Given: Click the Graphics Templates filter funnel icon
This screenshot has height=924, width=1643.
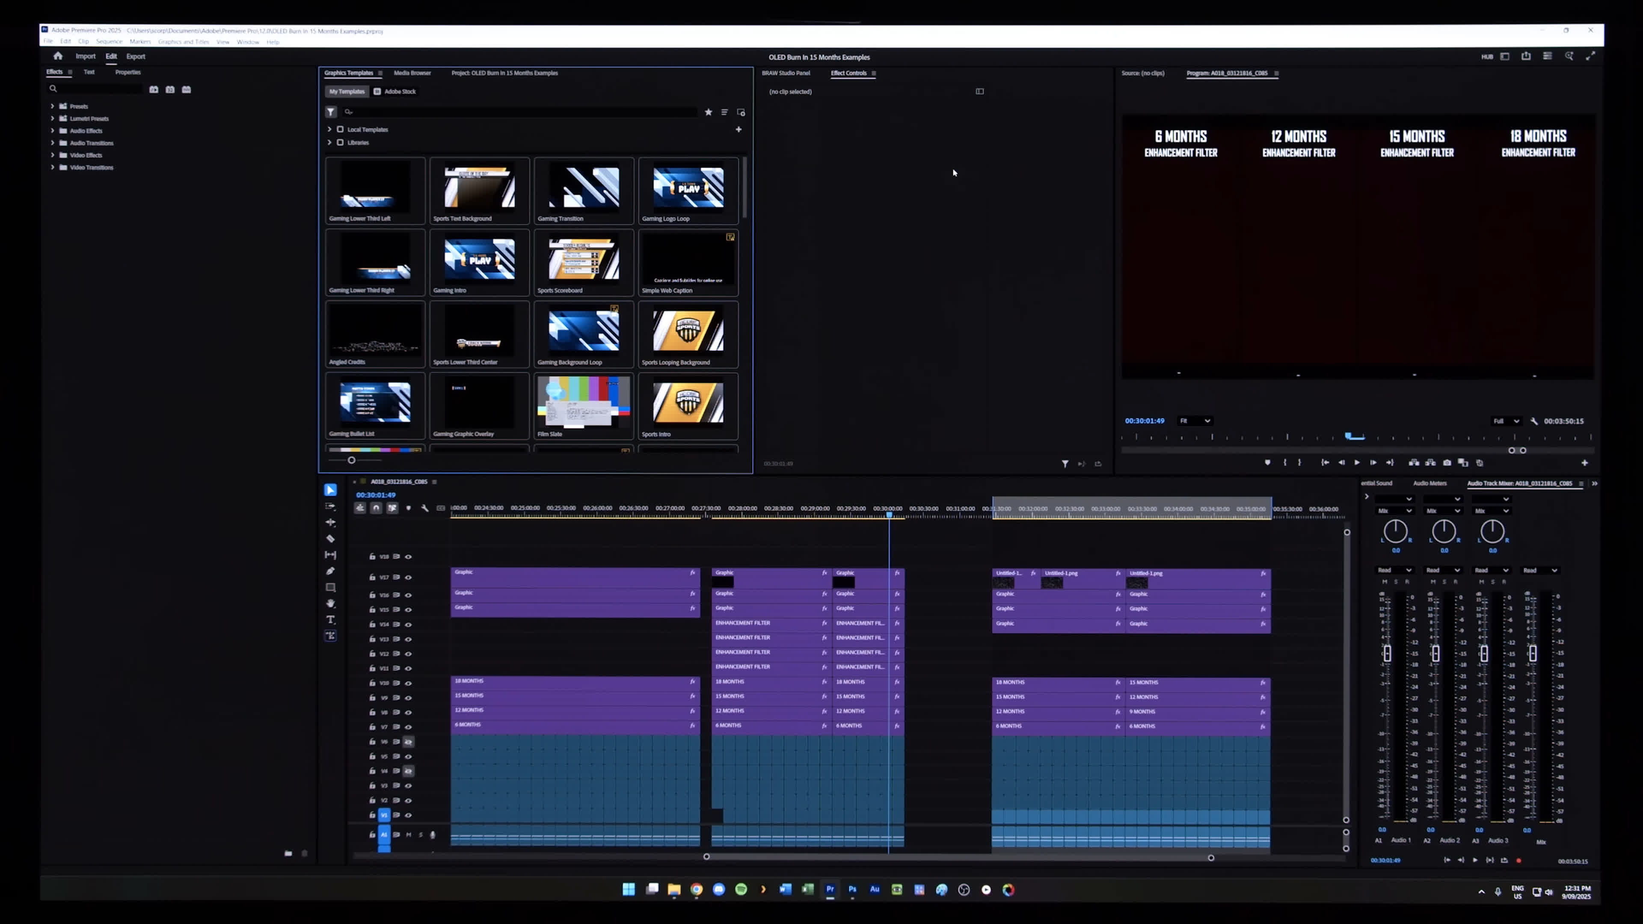Looking at the screenshot, I should 330,112.
